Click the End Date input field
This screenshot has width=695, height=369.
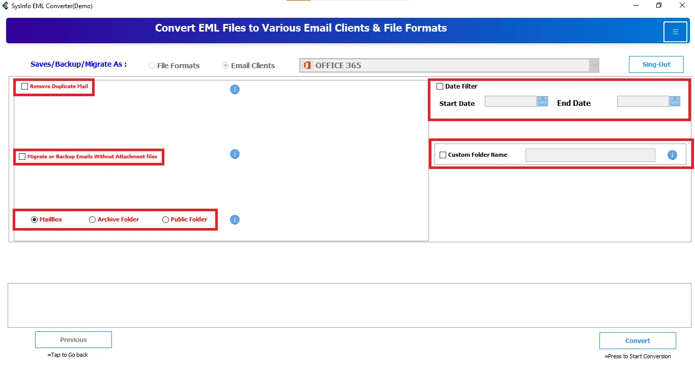click(643, 101)
